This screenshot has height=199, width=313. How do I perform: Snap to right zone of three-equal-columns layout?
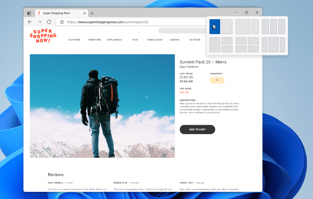(282, 26)
